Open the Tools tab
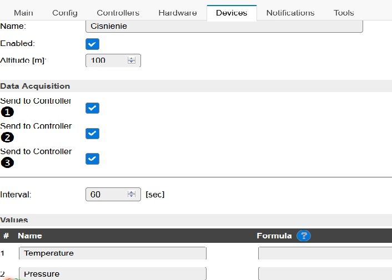The width and height of the screenshot is (392, 280). [344, 13]
